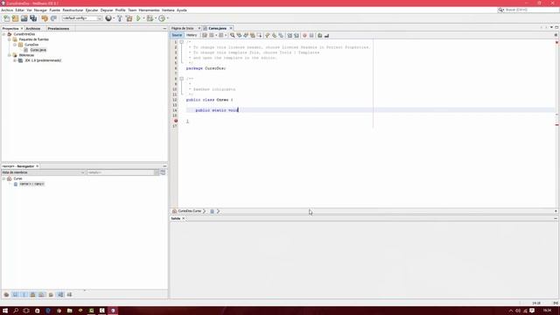This screenshot has width=560, height=315.
Task: Open the Editar menu
Action: click(20, 10)
